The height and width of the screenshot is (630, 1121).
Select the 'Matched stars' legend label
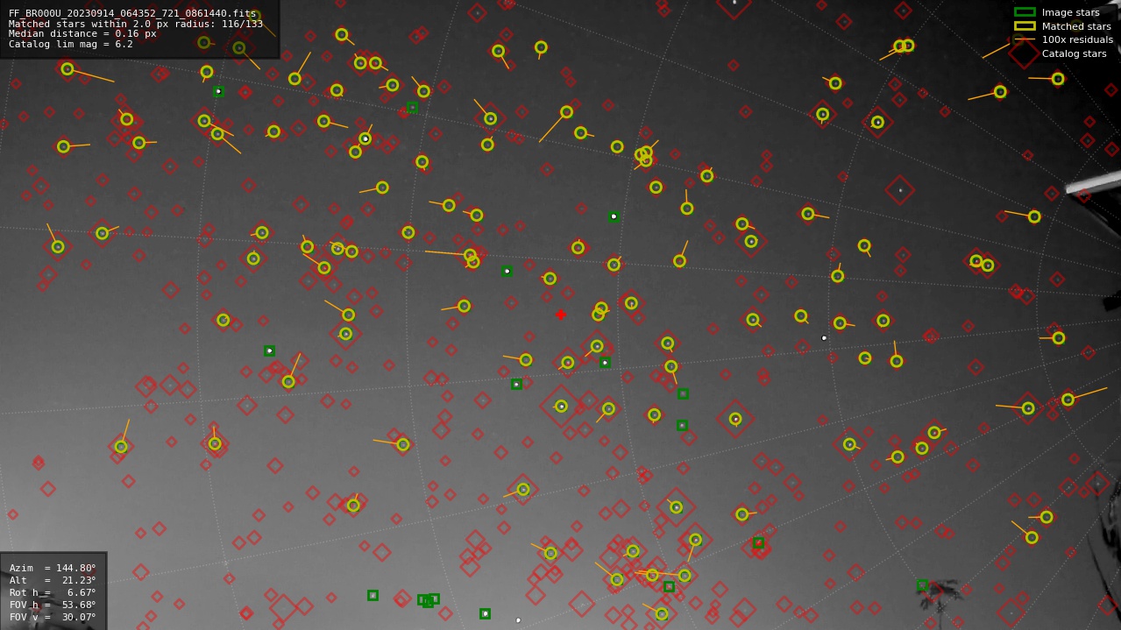coord(1076,26)
